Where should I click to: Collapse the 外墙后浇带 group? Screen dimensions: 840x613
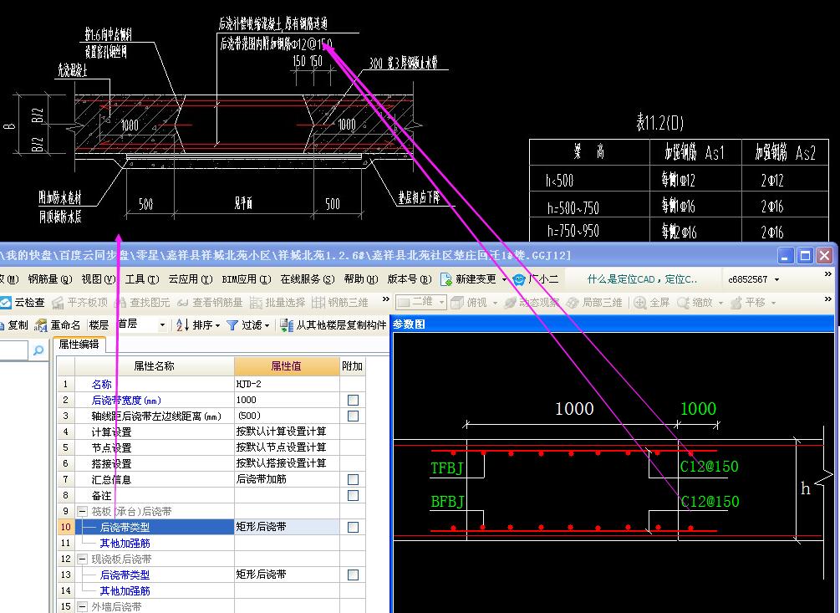click(82, 606)
